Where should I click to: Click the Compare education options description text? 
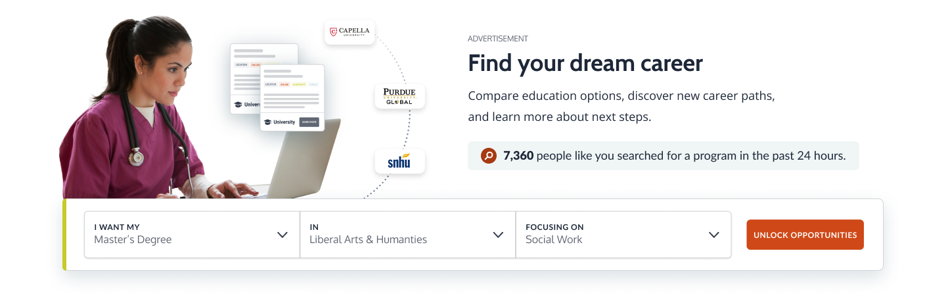621,106
